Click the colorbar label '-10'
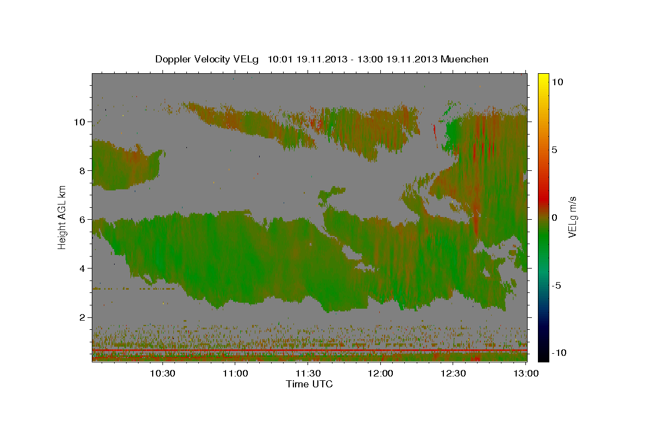Image resolution: width=652 pixels, height=434 pixels. pyautogui.click(x=559, y=353)
